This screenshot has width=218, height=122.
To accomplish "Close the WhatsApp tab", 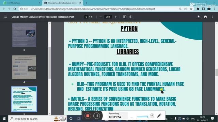I will tap(40, 3).
